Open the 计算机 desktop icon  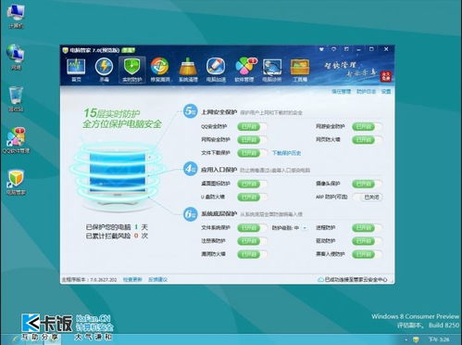click(x=16, y=17)
